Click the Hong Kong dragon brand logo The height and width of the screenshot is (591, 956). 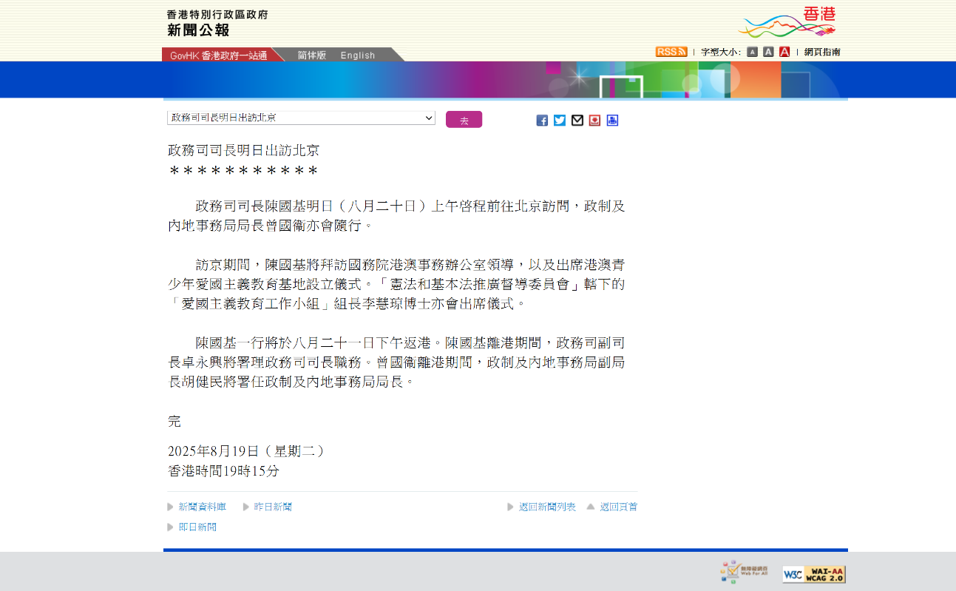(x=787, y=22)
